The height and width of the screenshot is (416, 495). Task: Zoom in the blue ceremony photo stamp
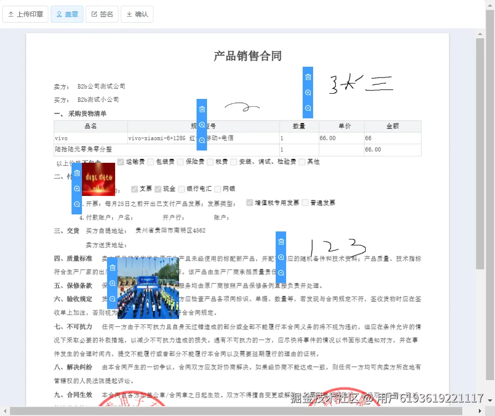(113, 283)
